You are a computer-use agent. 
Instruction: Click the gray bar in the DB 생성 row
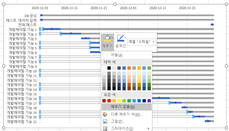tap(128, 15)
